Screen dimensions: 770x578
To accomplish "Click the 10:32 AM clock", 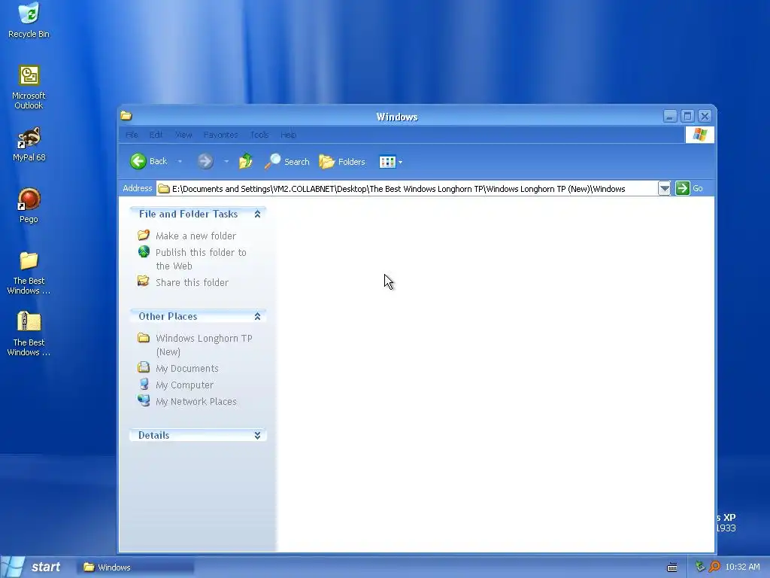I will (742, 567).
